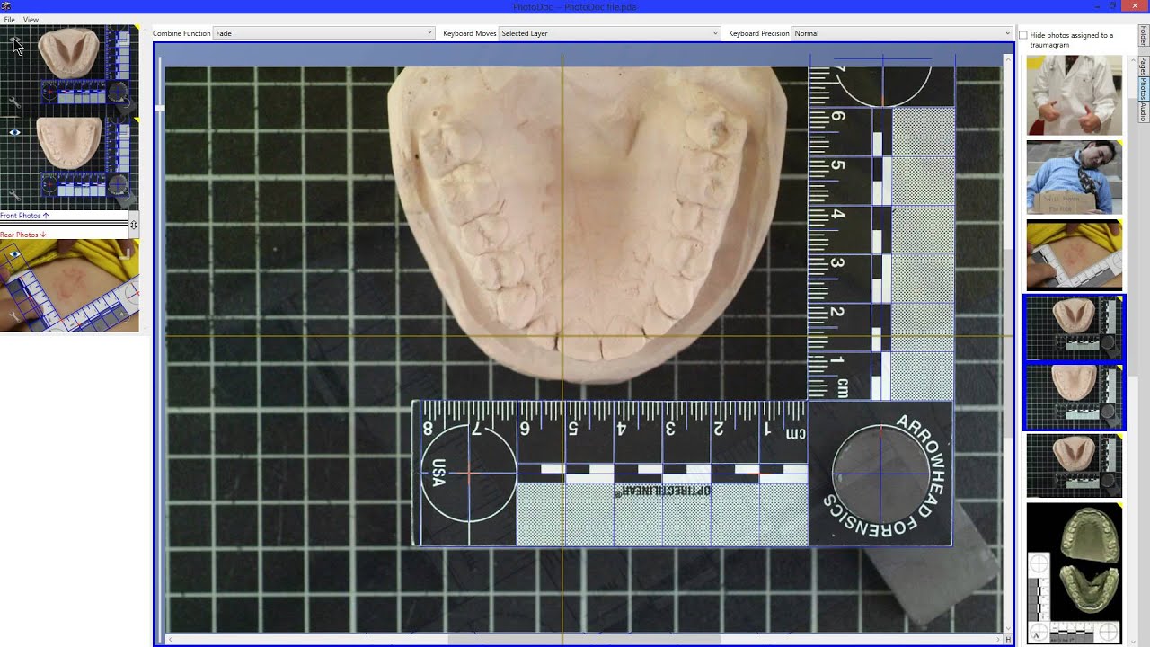This screenshot has width=1150, height=647.
Task: Open the Keyboard Precision dropdown
Action: (902, 33)
